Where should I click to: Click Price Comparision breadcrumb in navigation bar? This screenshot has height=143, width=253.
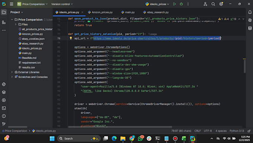(x=15, y=131)
